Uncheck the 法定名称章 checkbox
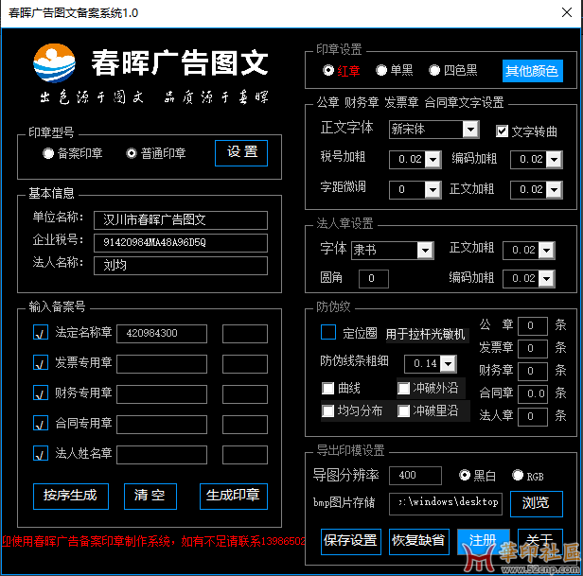This screenshot has height=576, width=583. point(41,332)
